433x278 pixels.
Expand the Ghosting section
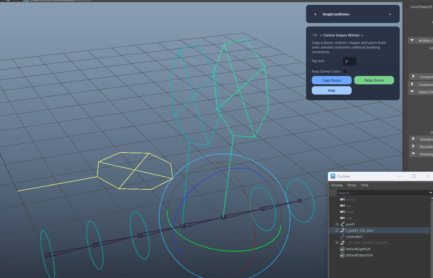[413, 139]
